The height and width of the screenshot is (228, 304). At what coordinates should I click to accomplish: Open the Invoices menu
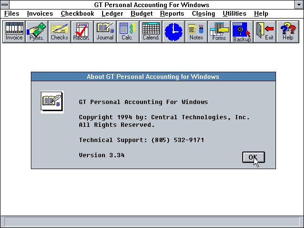pyautogui.click(x=40, y=14)
